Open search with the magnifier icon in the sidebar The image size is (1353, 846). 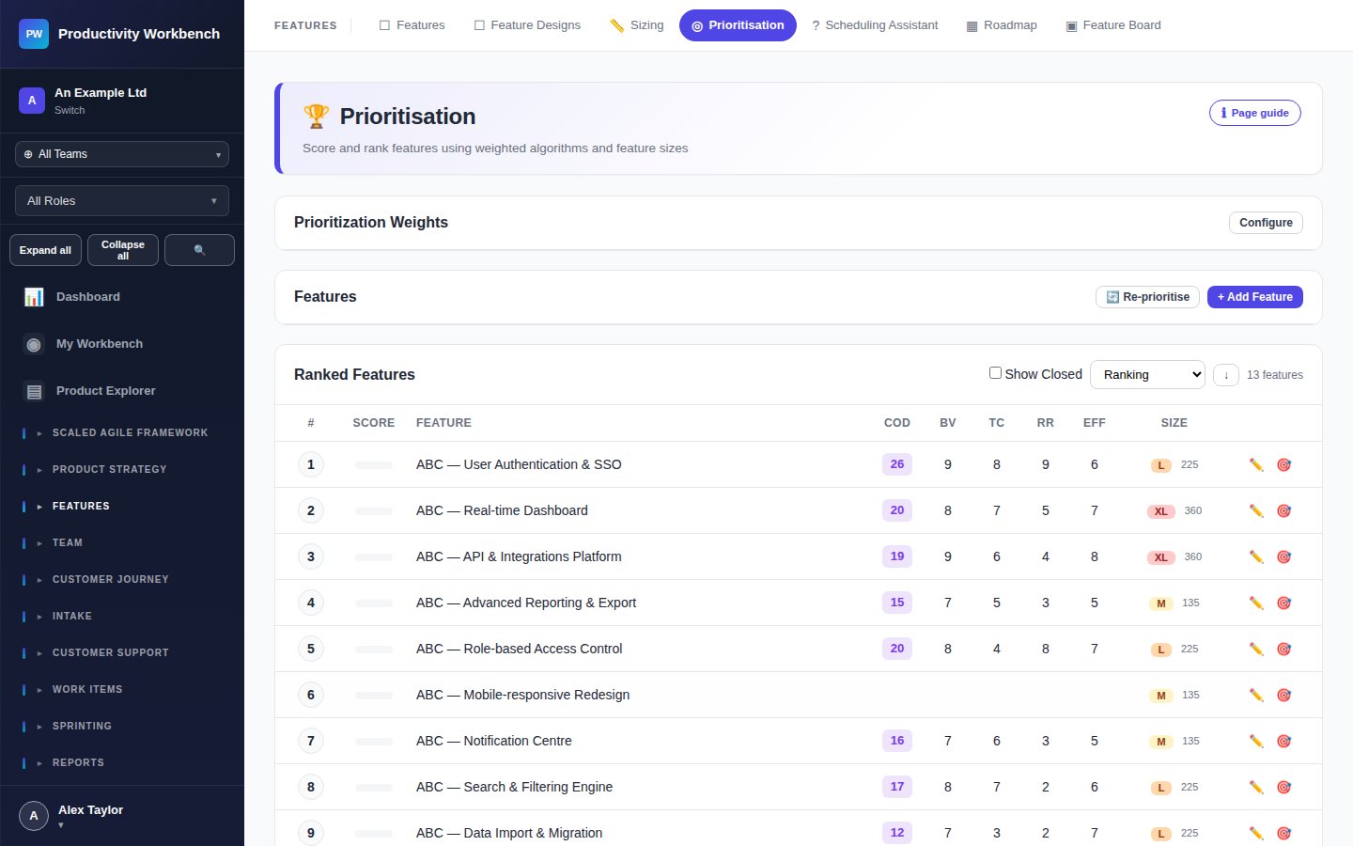199,250
